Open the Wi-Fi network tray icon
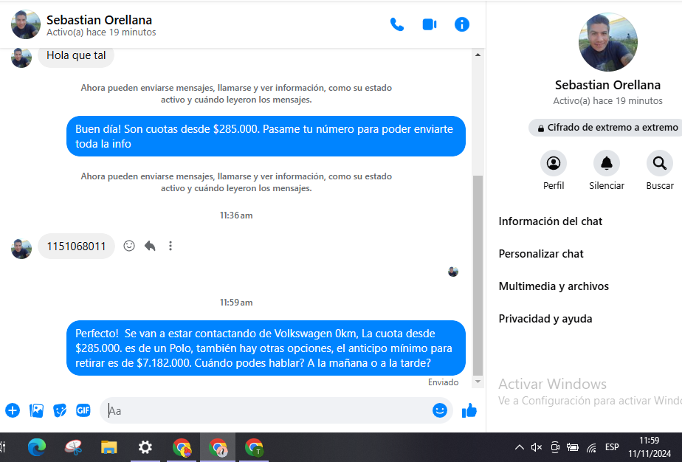The image size is (682, 462). 591,447
